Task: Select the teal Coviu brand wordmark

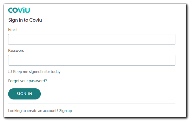Action: point(19,10)
